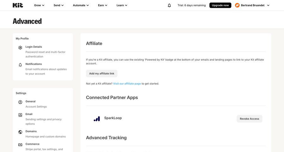Viewport: 284px width, 152px height.
Task: Click 'Homepage and custom domains' description
Action: coord(46,137)
